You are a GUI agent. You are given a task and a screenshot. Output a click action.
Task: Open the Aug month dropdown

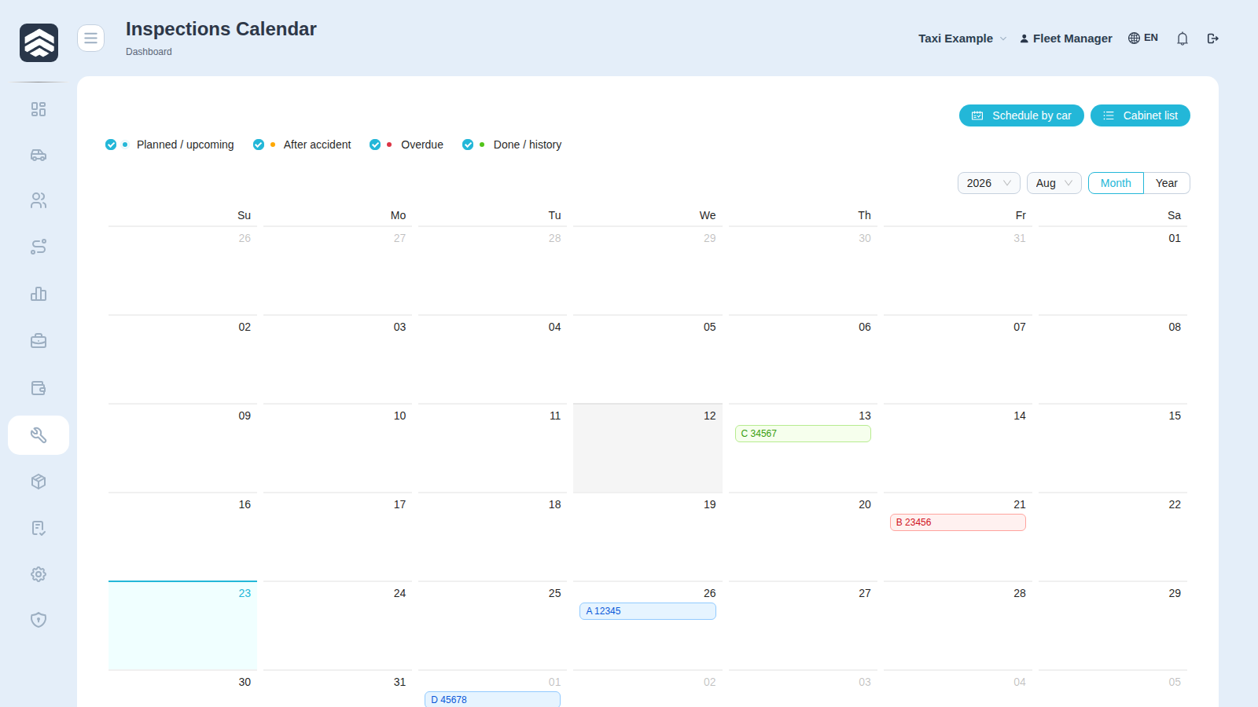[1054, 183]
